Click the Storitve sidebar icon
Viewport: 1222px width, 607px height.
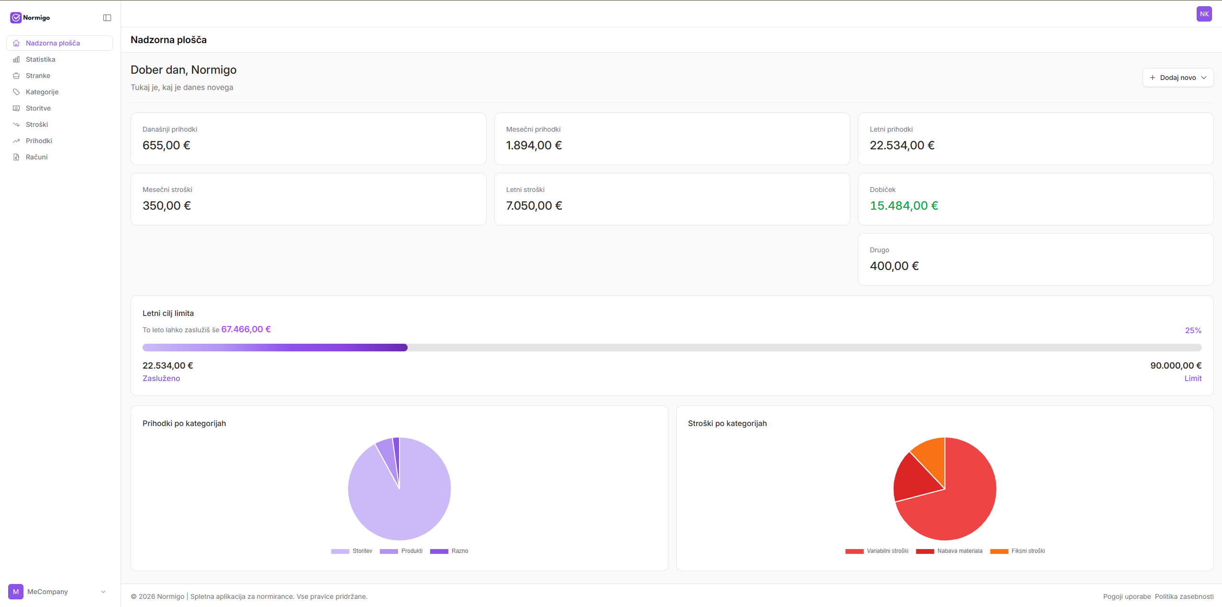(16, 108)
